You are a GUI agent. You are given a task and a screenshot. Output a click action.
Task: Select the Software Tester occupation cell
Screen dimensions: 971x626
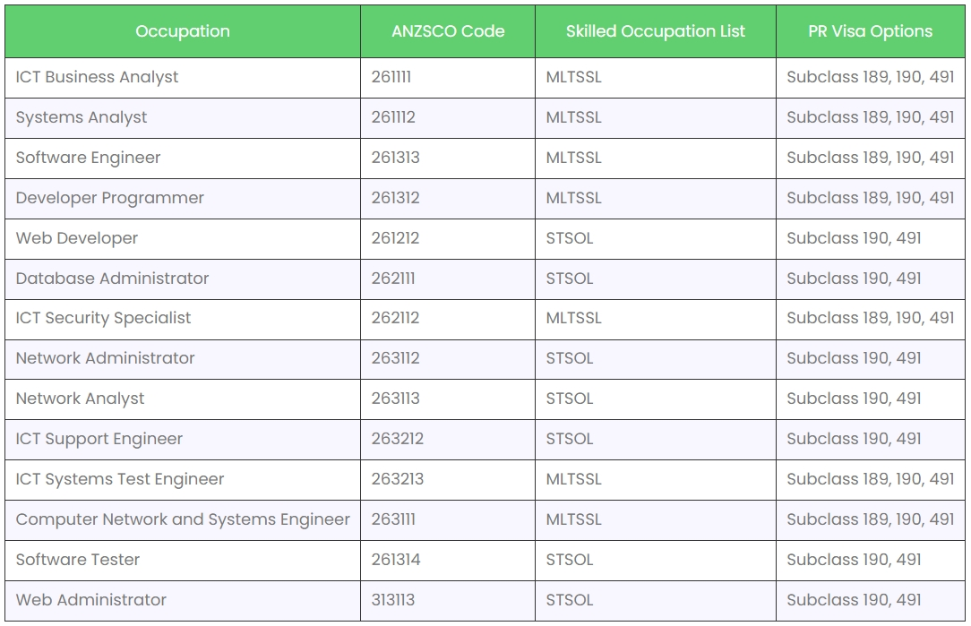point(78,560)
